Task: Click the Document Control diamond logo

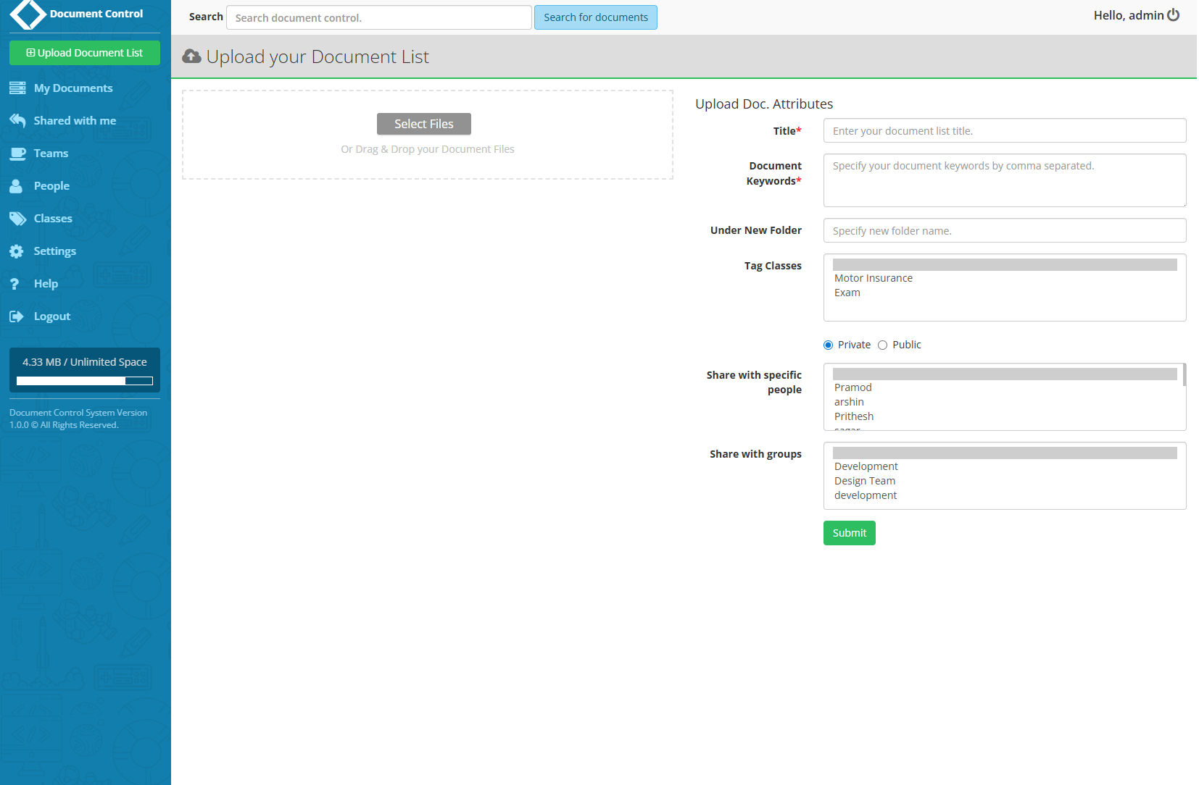Action: pyautogui.click(x=28, y=14)
